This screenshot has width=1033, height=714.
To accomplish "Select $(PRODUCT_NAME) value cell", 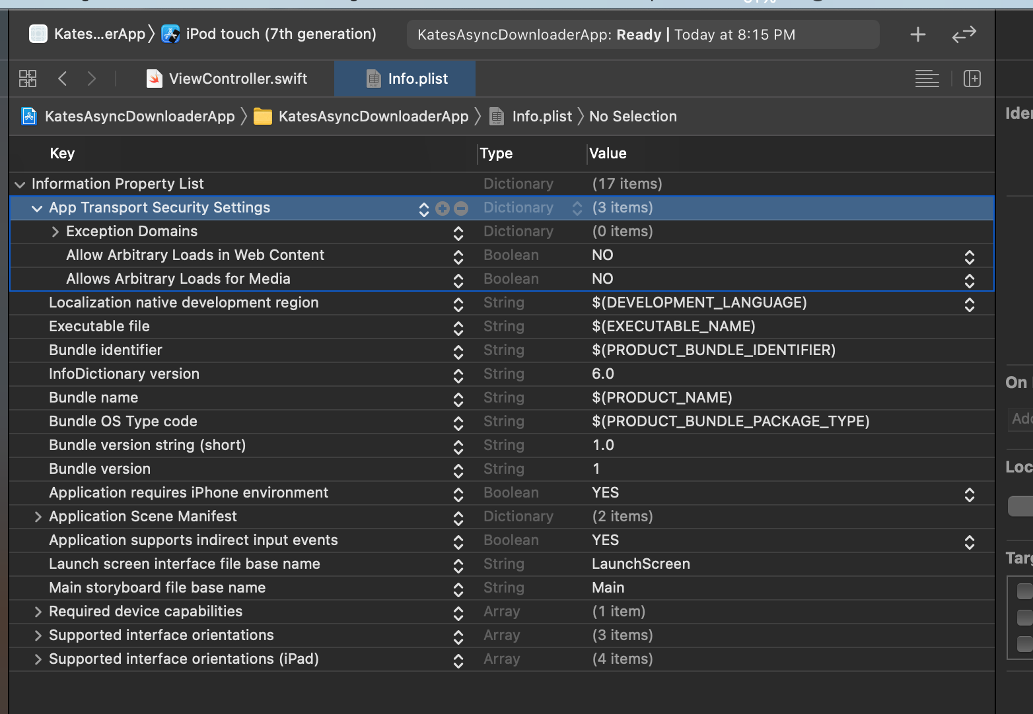I will click(x=662, y=397).
